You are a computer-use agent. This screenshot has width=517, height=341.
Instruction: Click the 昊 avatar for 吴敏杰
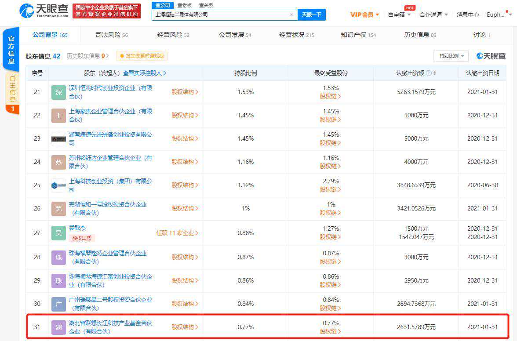(58, 232)
